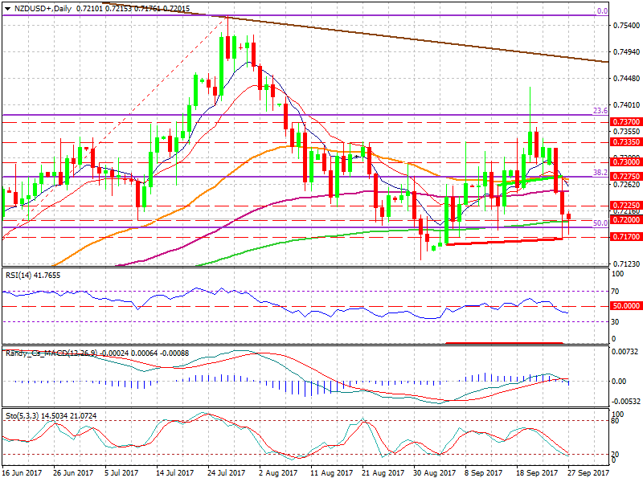Select the 0.73350 red price level tag
643x482 pixels.
tap(625, 141)
